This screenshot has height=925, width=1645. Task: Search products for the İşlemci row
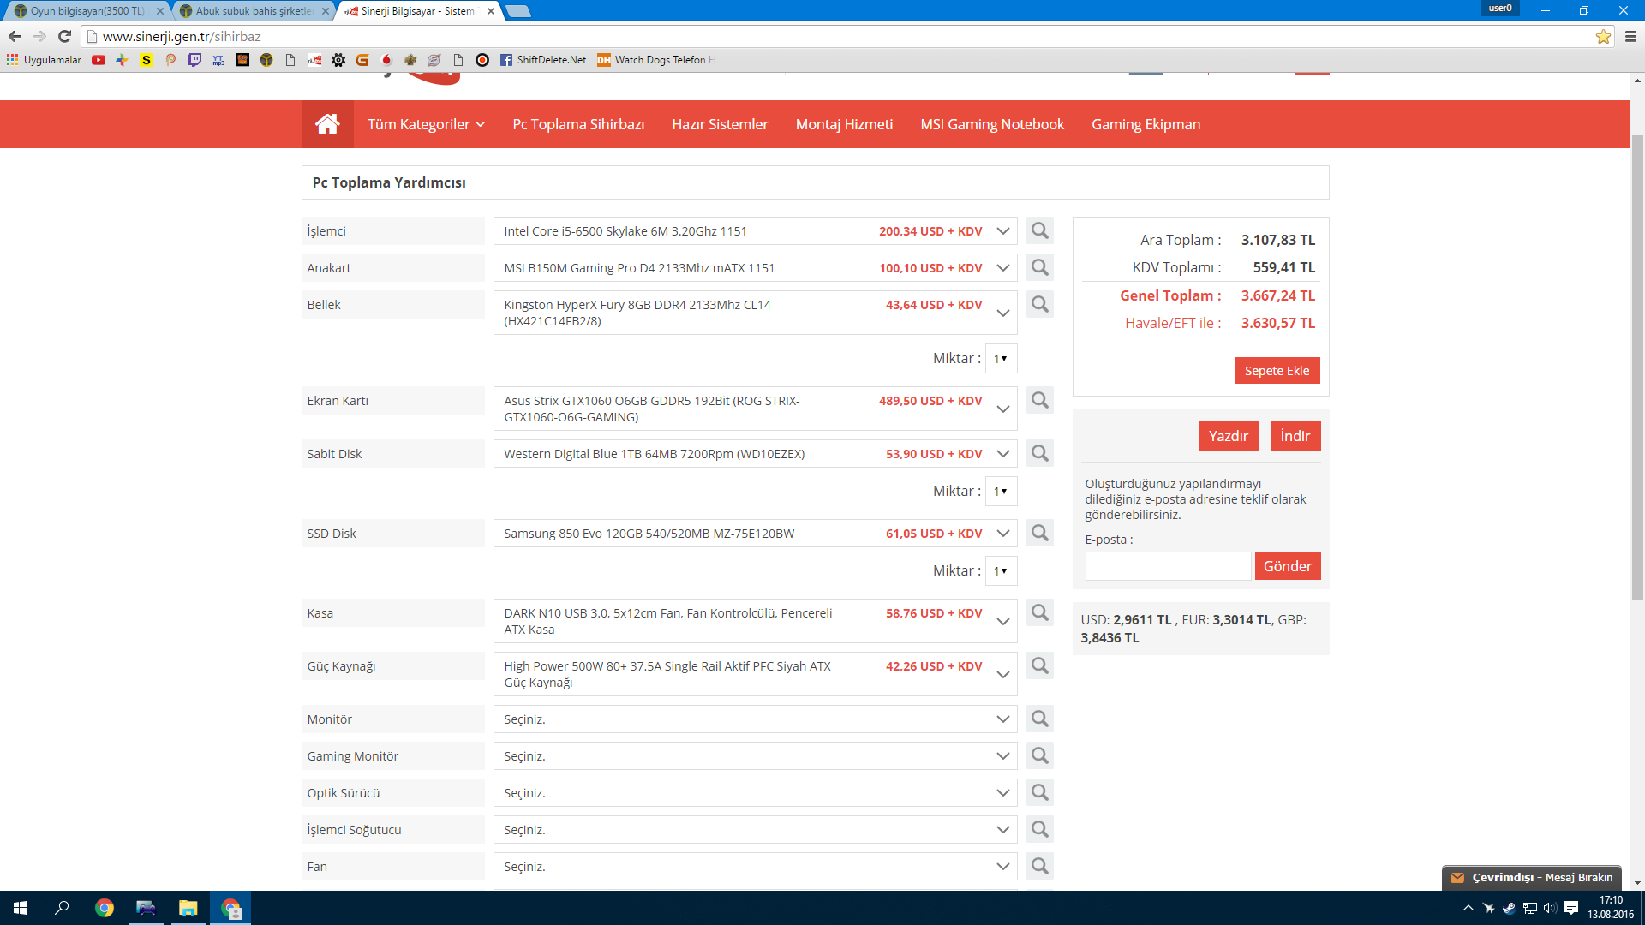[1040, 230]
